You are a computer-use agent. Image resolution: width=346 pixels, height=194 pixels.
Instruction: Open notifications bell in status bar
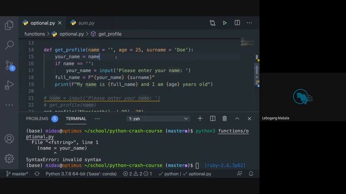pos(251,174)
